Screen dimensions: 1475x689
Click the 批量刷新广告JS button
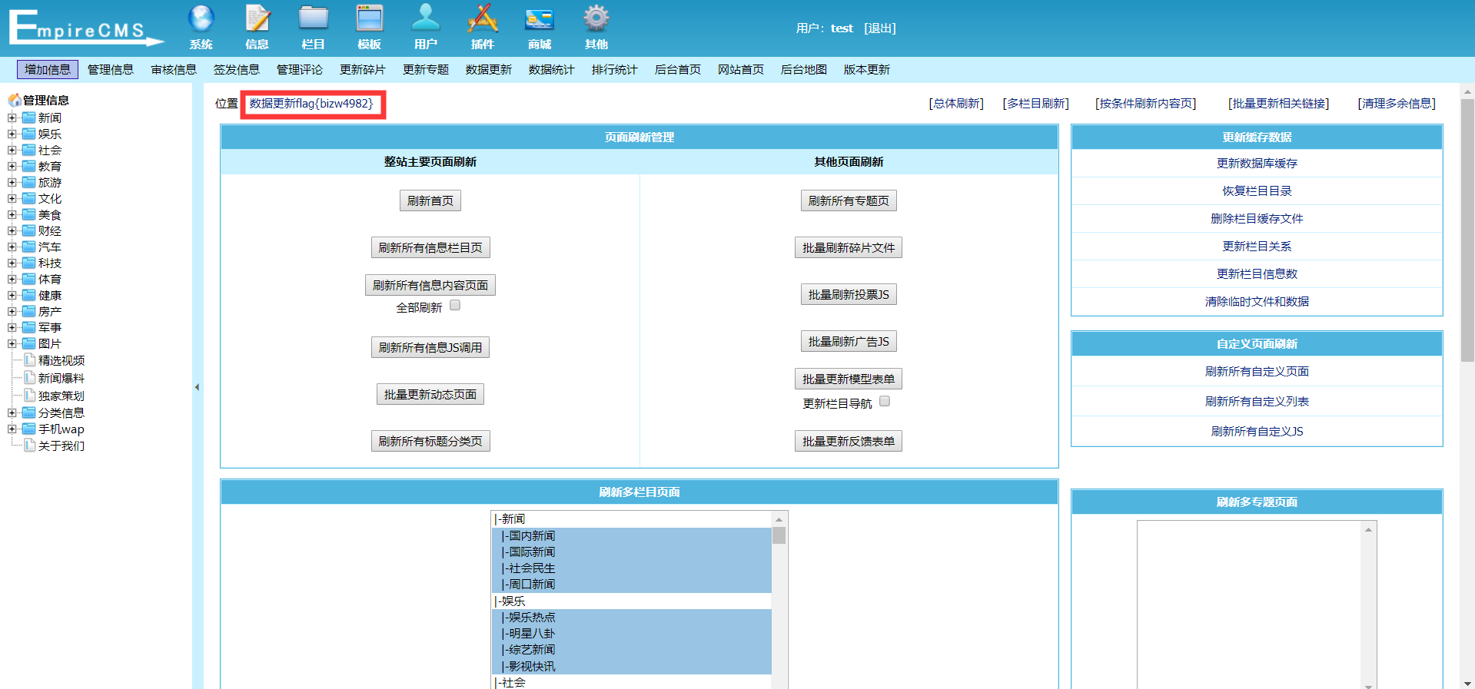point(849,341)
